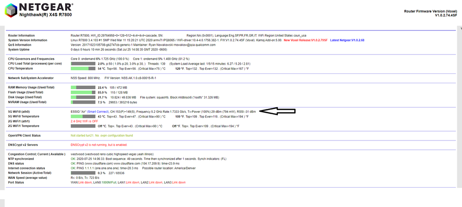The width and height of the screenshot is (462, 207).
Task: Select the 2G WiFi1 (ath1) label
Action: coord(19,121)
